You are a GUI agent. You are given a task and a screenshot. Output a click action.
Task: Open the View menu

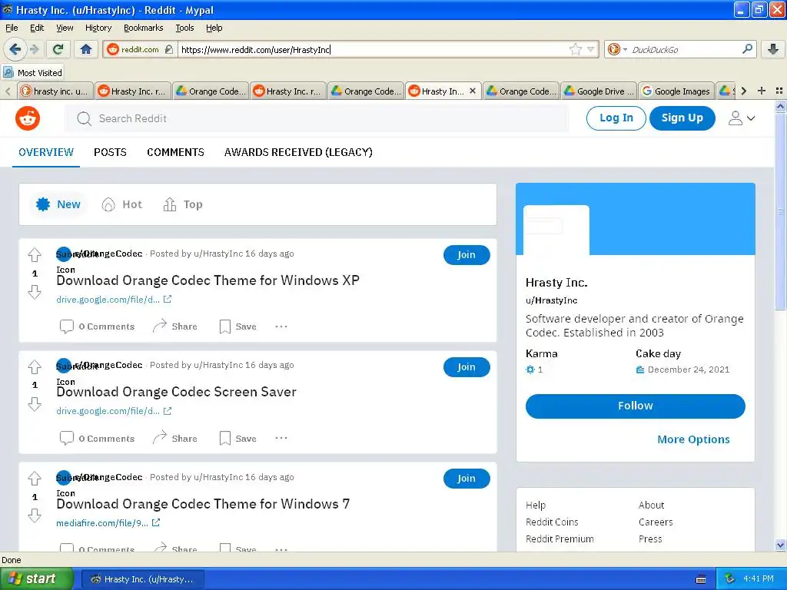[x=65, y=28]
